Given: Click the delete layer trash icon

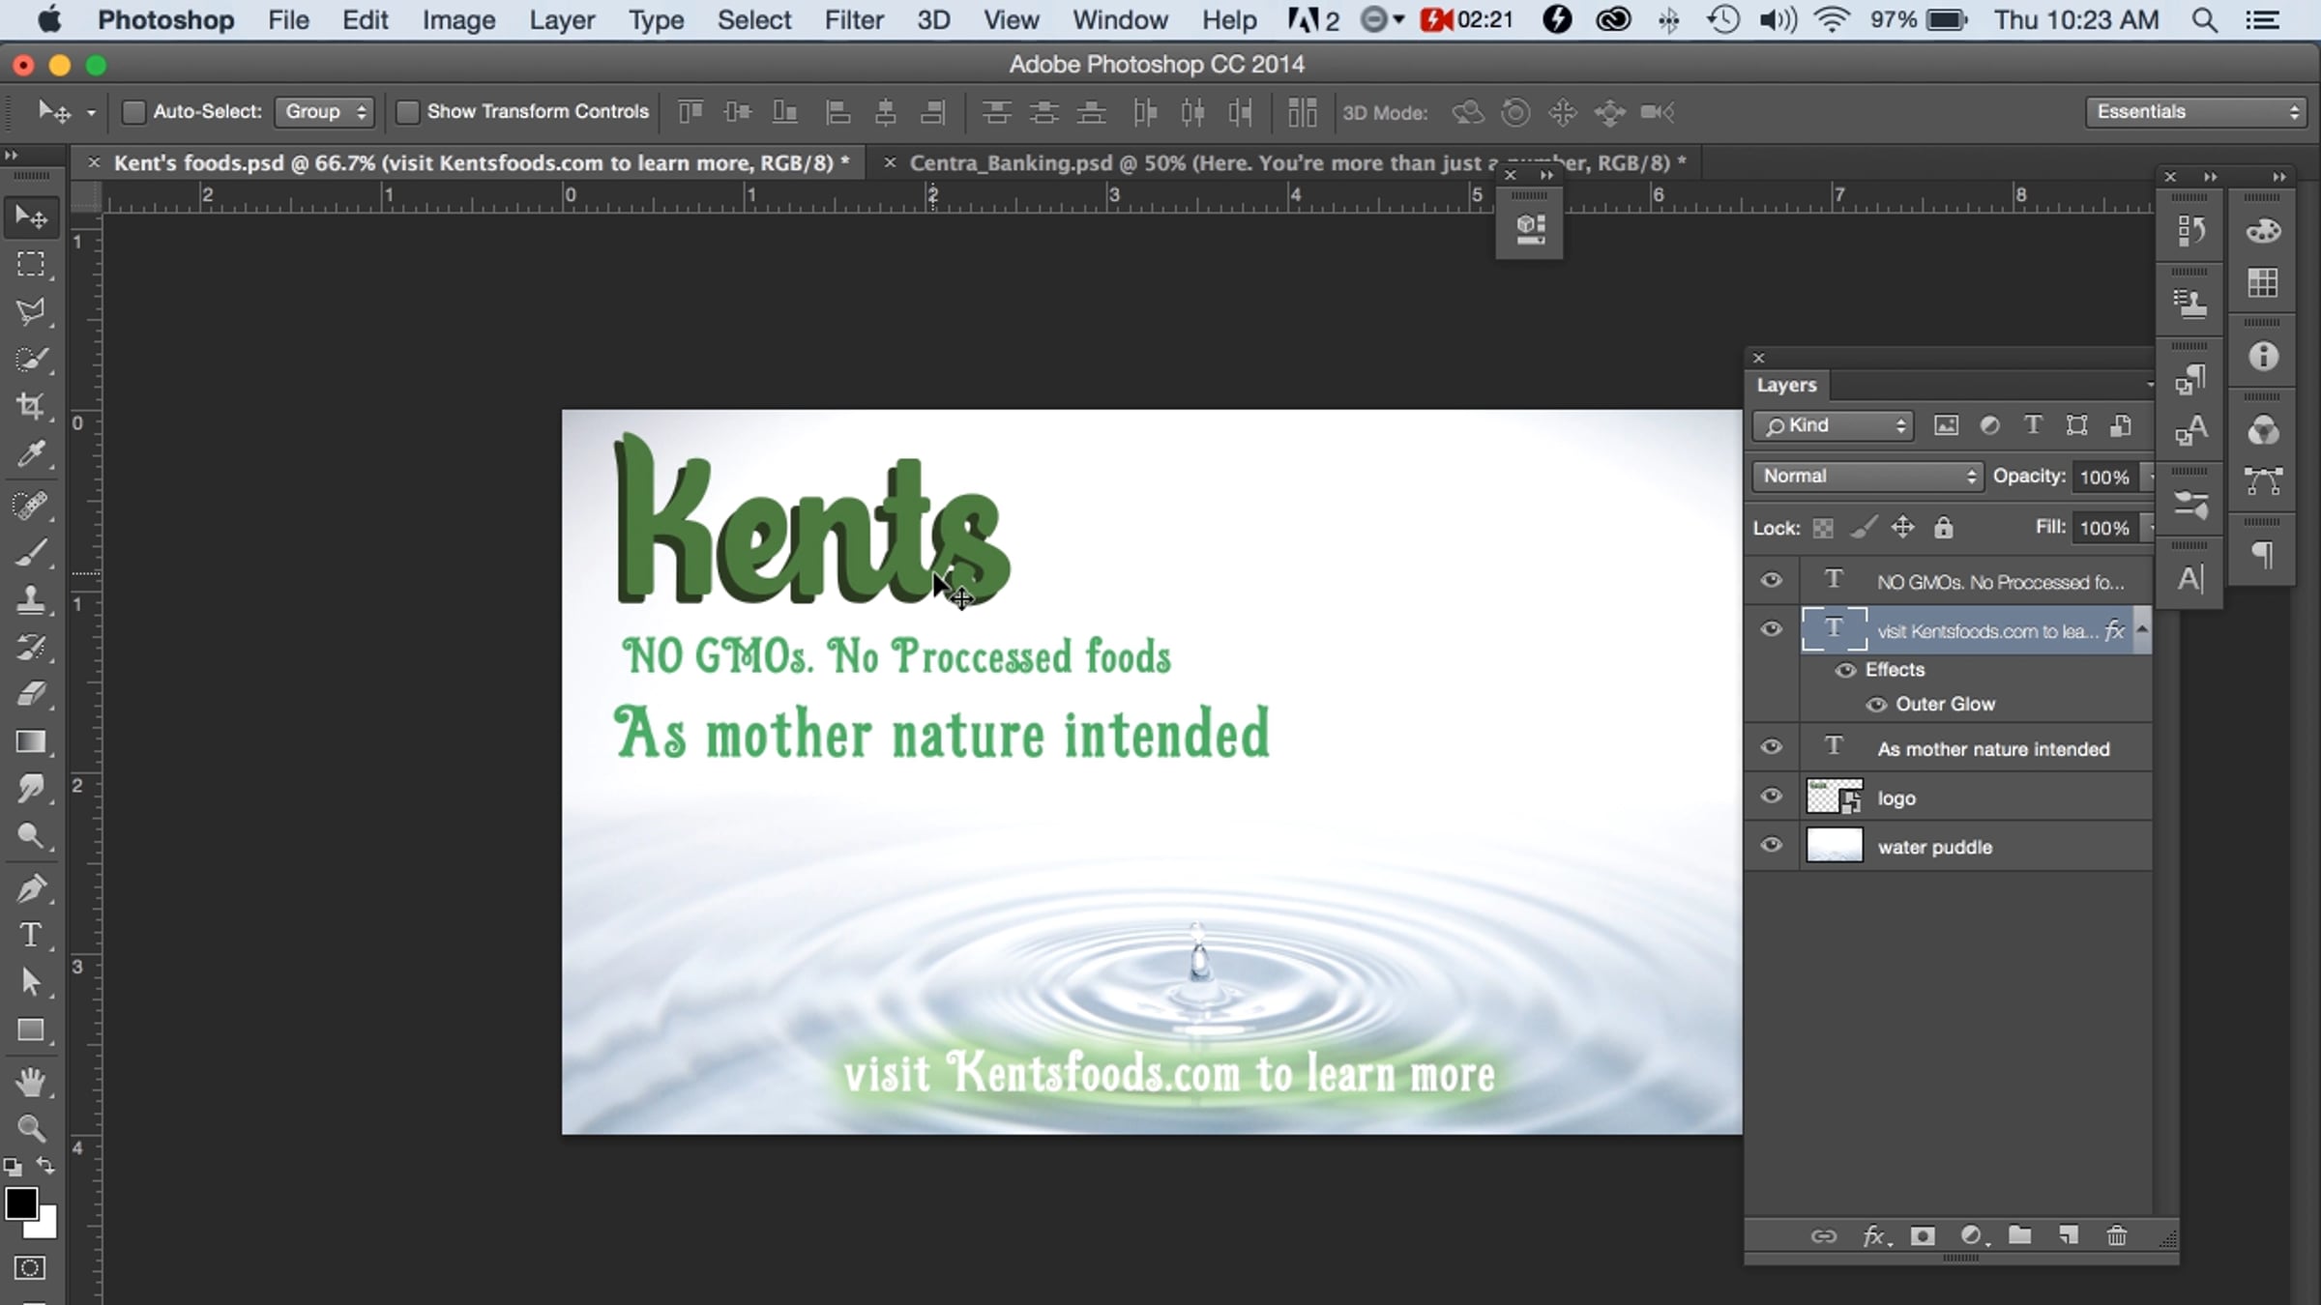Looking at the screenshot, I should click(x=2116, y=1235).
